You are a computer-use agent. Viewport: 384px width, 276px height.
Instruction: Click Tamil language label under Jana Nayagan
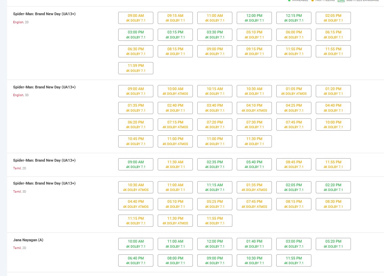click(17, 248)
